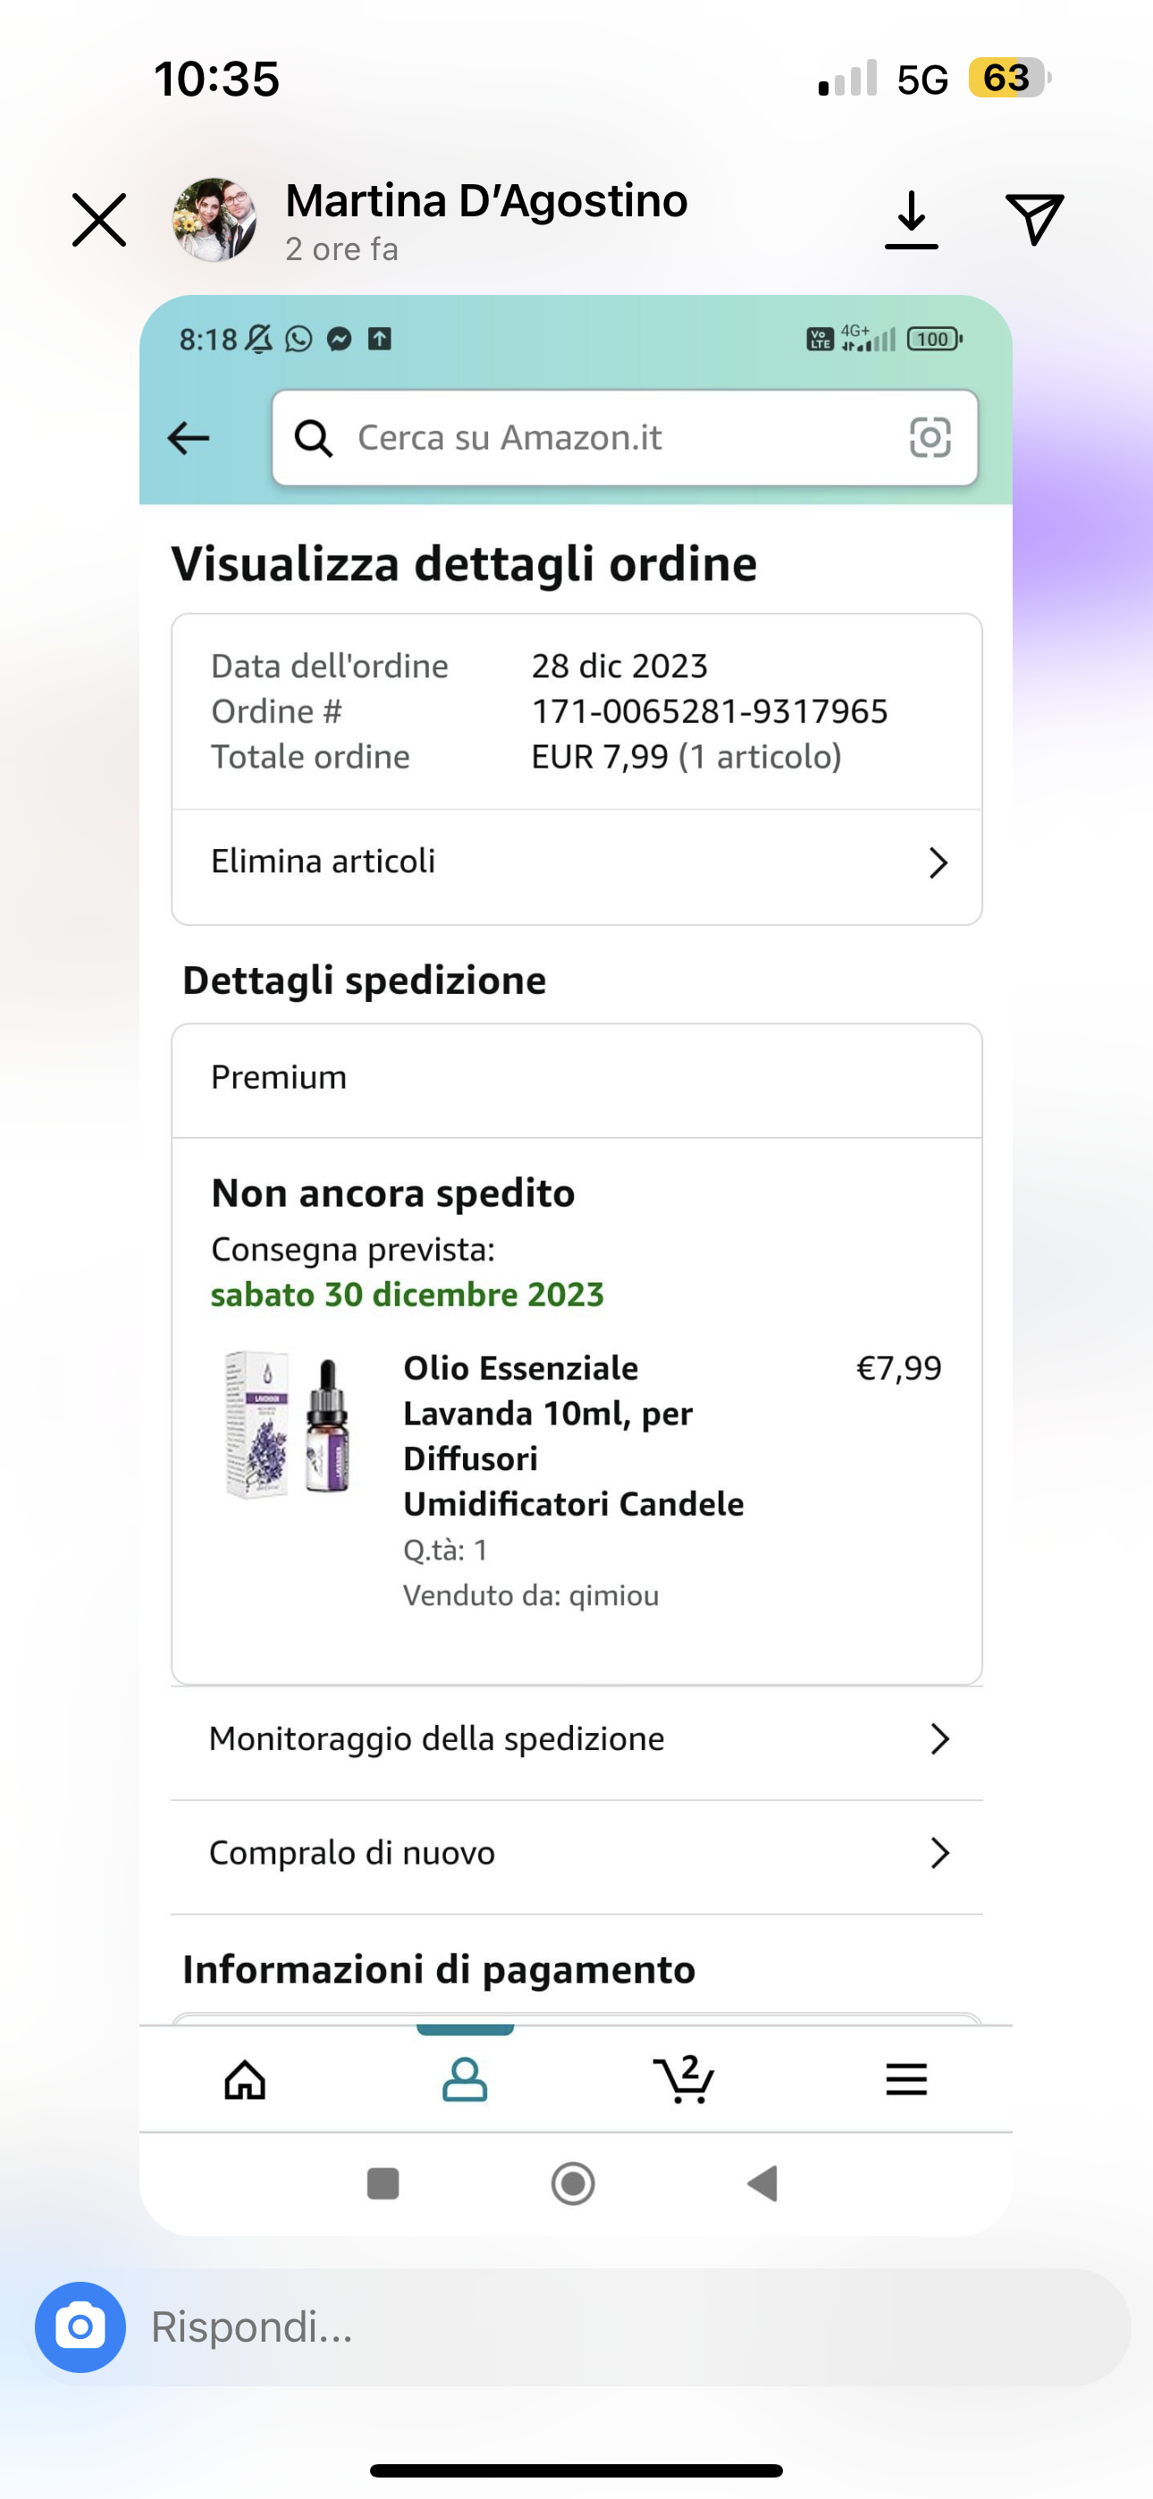Tap the lavender oil product thumbnail

pos(287,1424)
